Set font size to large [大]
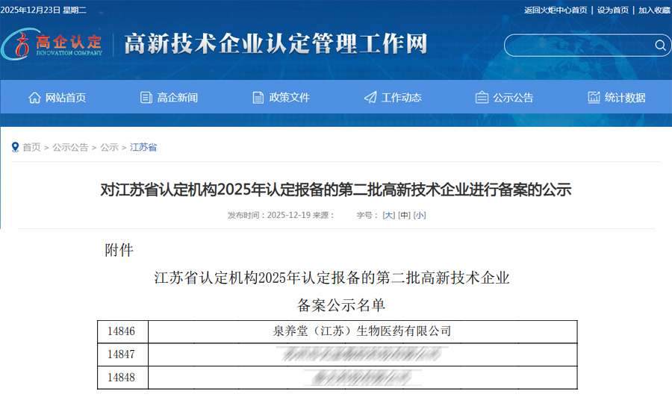Viewport: 672px width, 403px height. pyautogui.click(x=388, y=215)
